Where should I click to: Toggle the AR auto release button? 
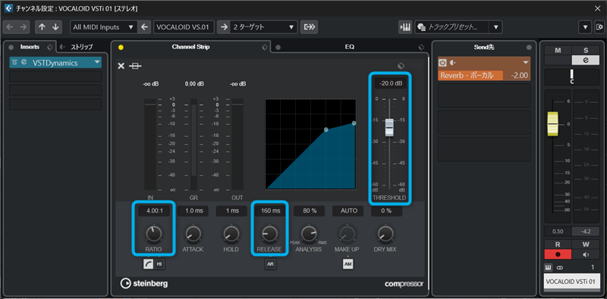point(270,264)
